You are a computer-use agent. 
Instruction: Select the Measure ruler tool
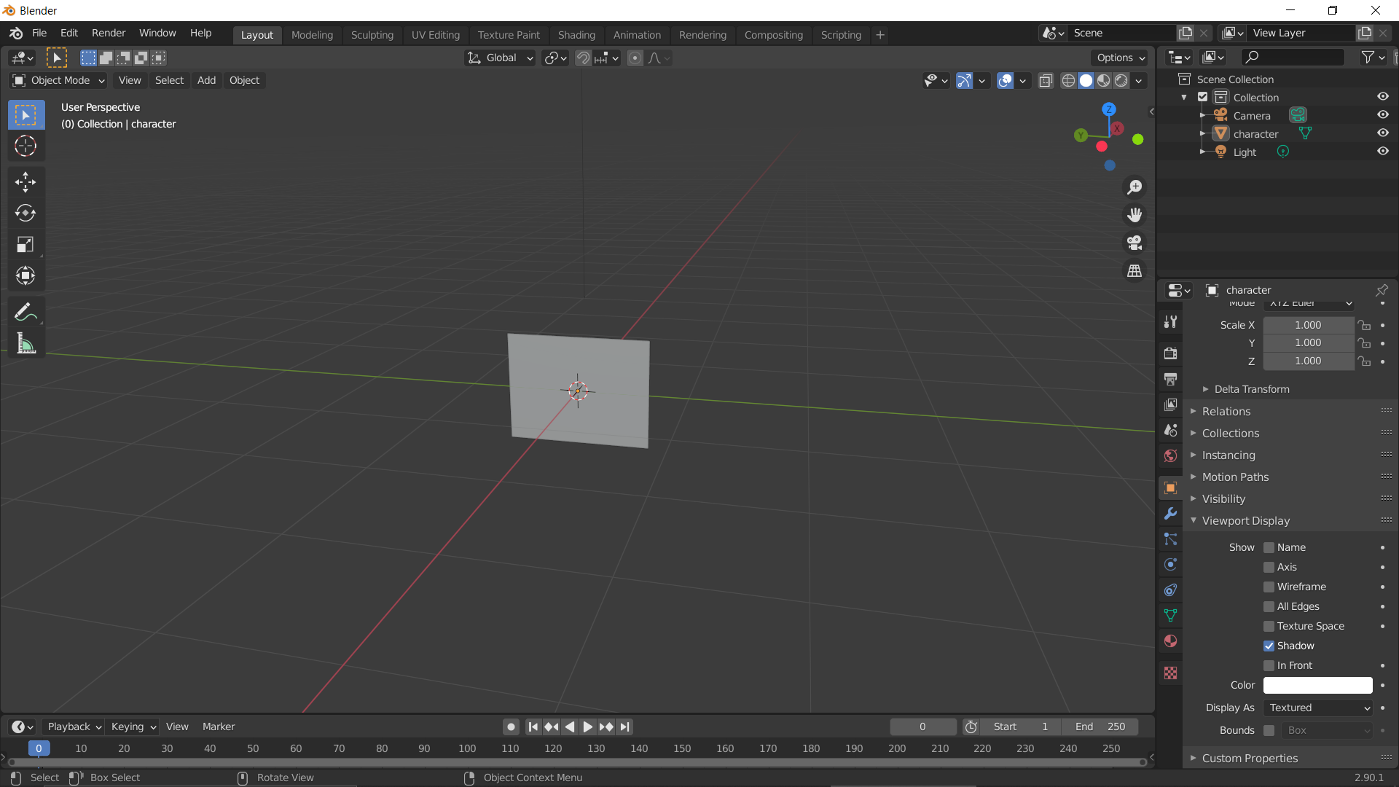point(26,343)
